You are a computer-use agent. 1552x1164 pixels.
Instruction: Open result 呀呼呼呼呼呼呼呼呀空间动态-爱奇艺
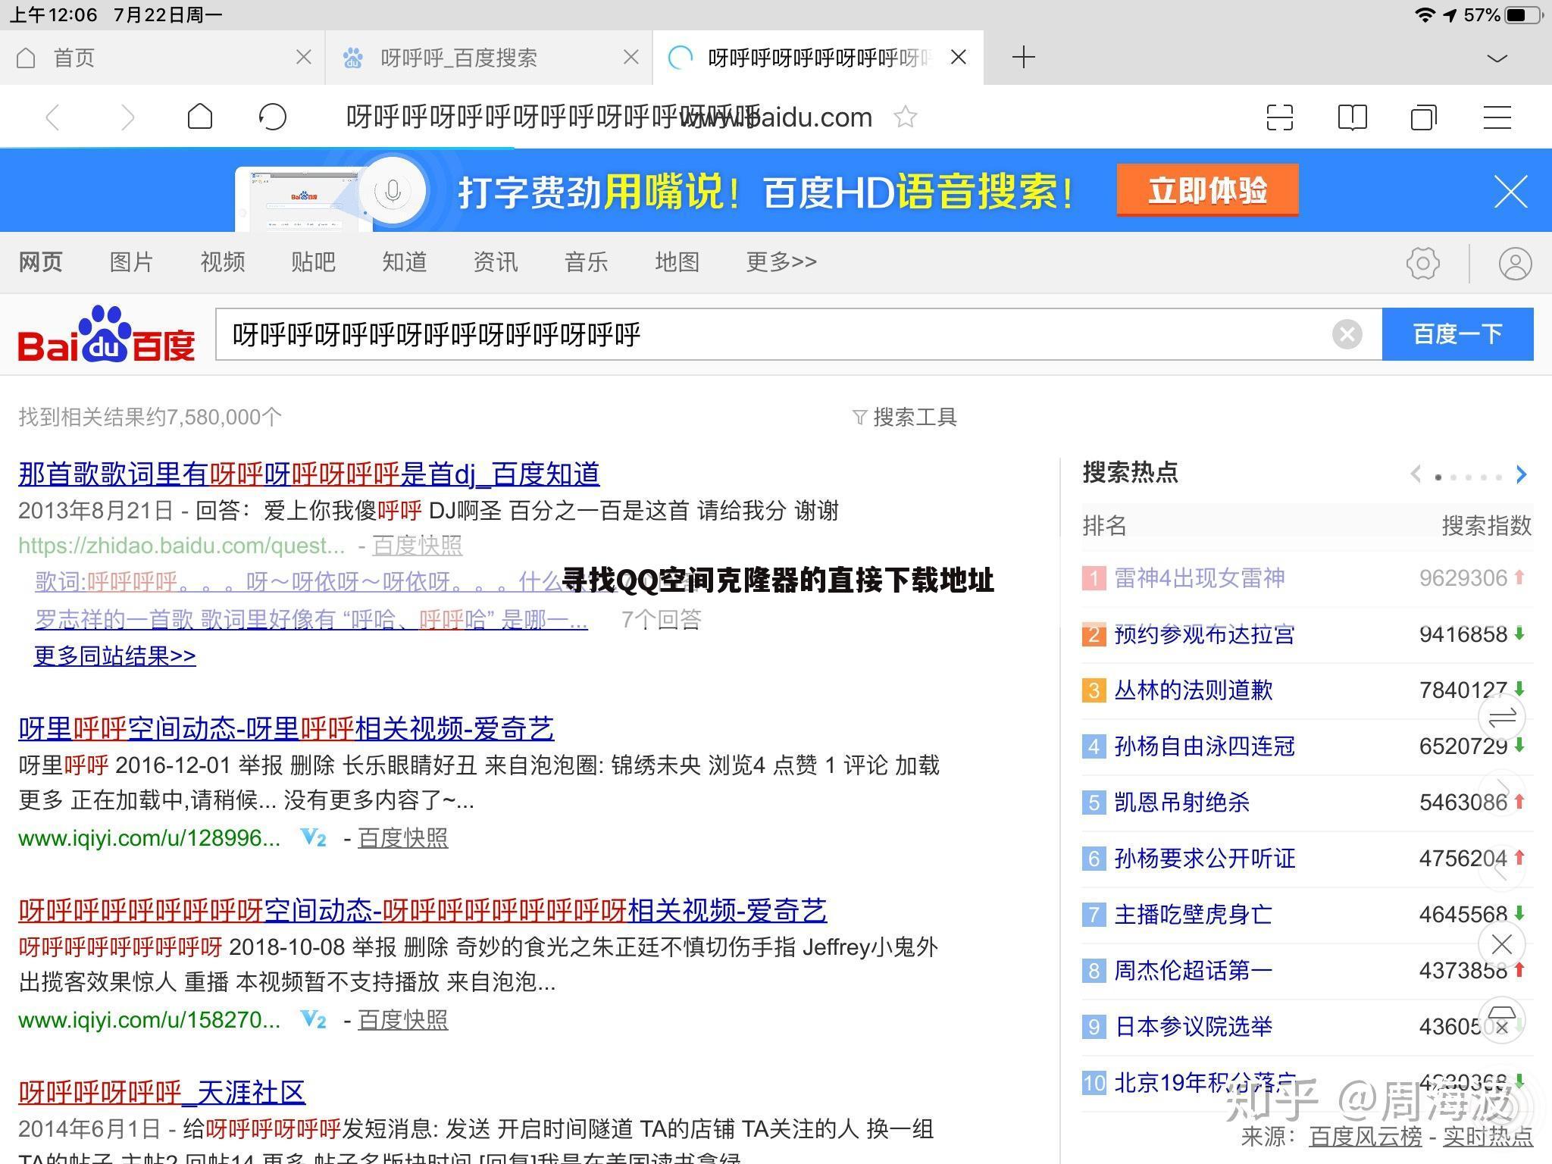pyautogui.click(x=422, y=911)
